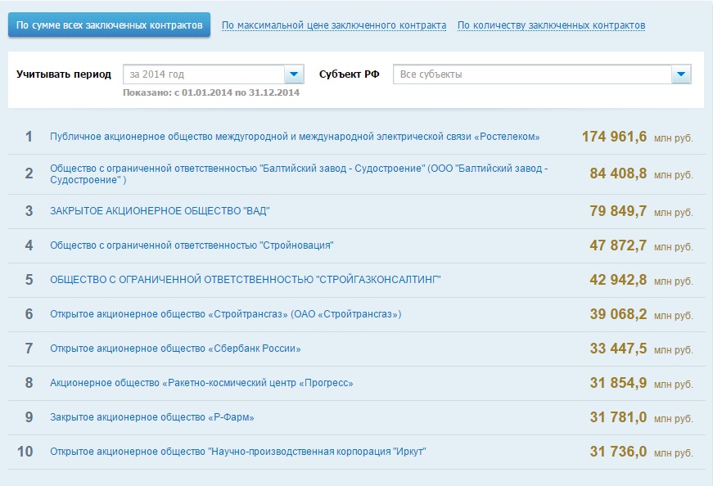Open the «Стройтрансгаз» company link
This screenshot has height=486, width=713.
(x=226, y=314)
